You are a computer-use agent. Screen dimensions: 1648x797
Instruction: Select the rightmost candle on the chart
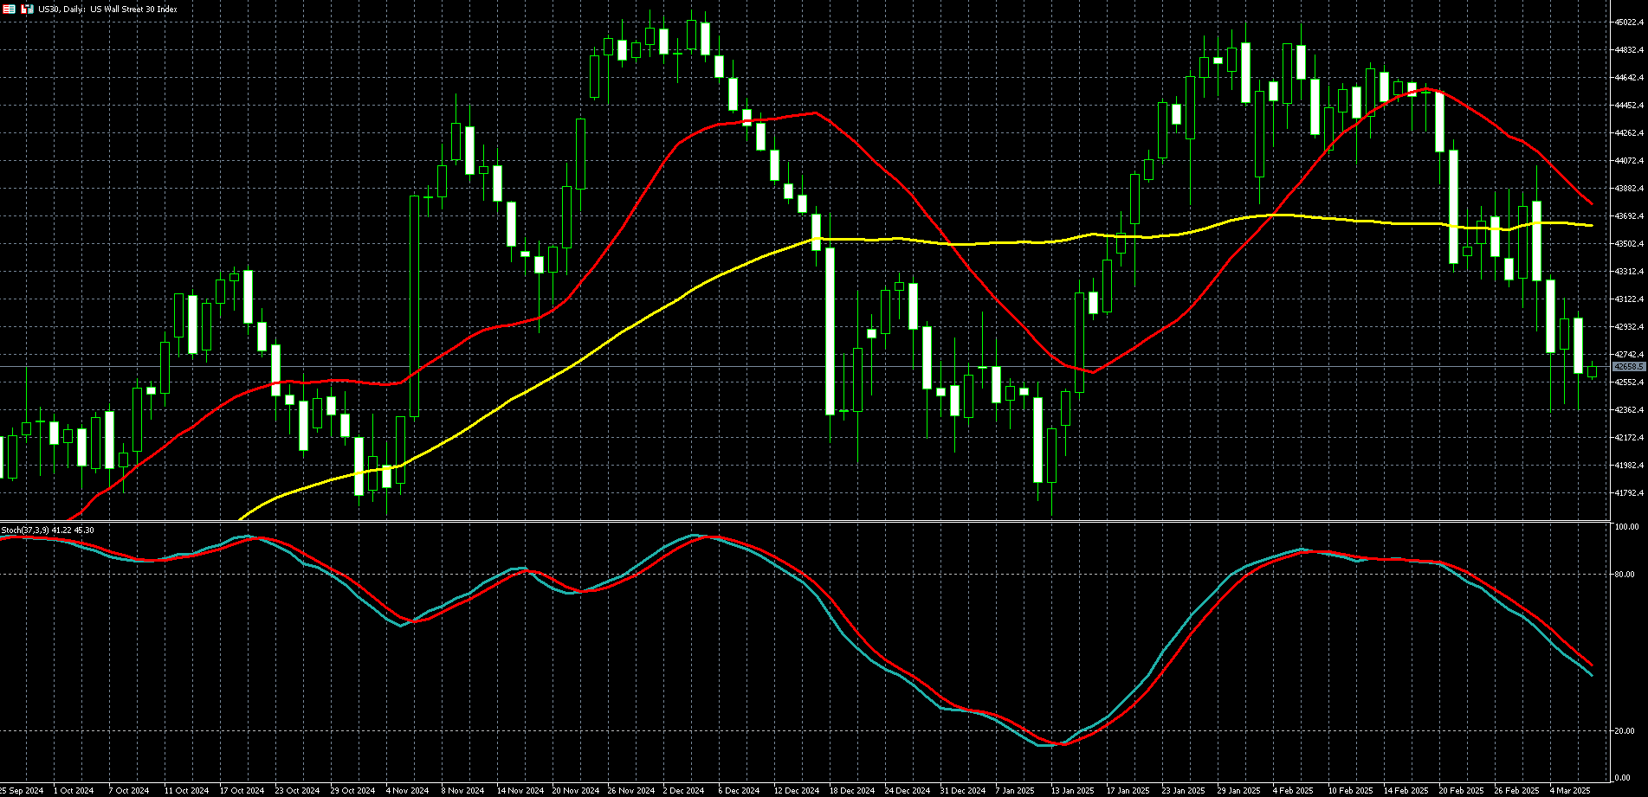point(1592,371)
